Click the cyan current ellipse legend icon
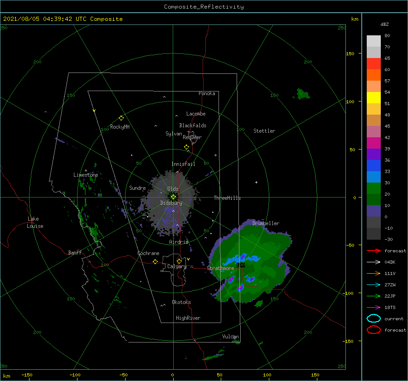Viewport: 408px width, 381px height. [374, 318]
